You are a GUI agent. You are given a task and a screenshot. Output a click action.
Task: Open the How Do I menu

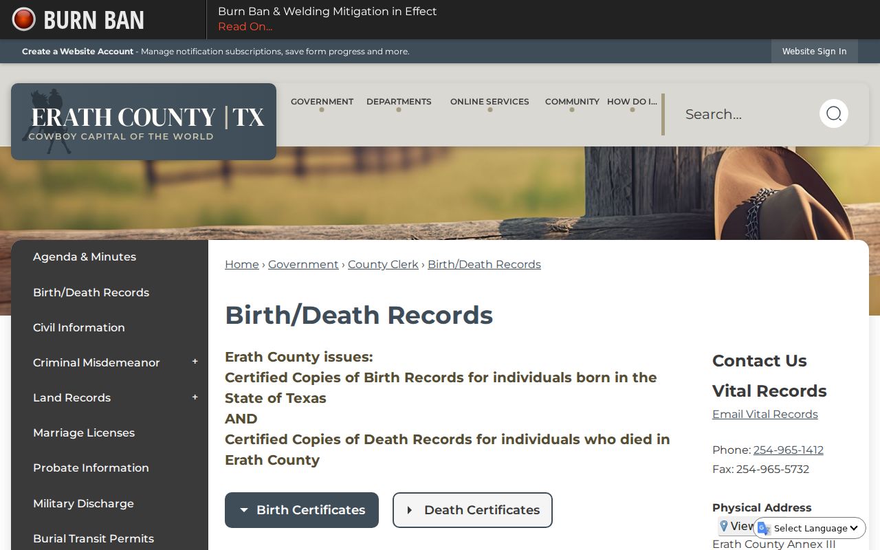click(x=632, y=102)
